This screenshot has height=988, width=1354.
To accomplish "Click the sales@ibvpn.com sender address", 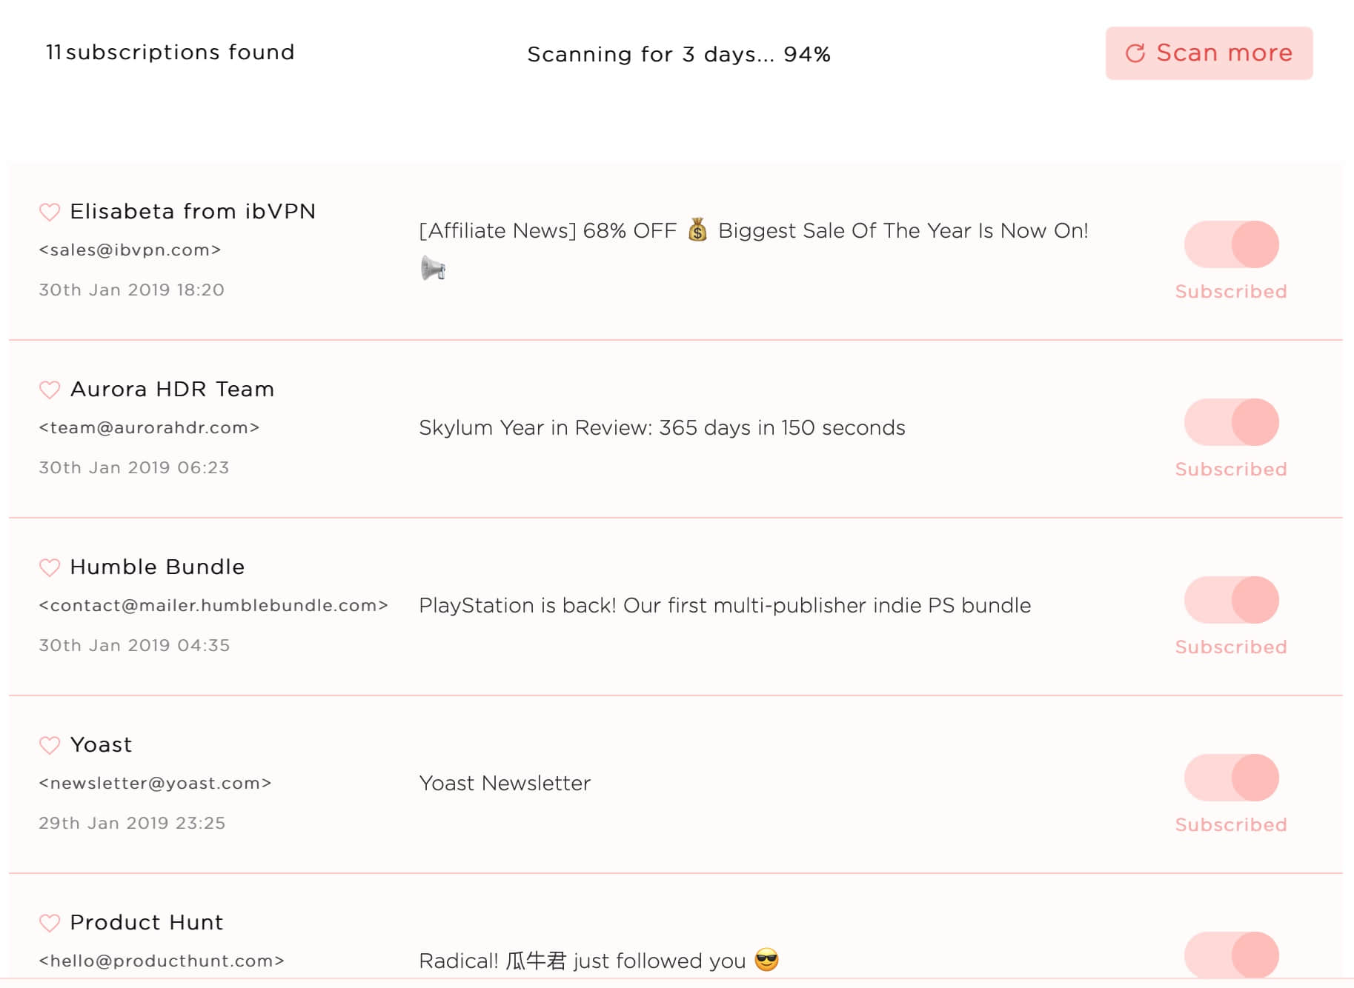I will [130, 250].
